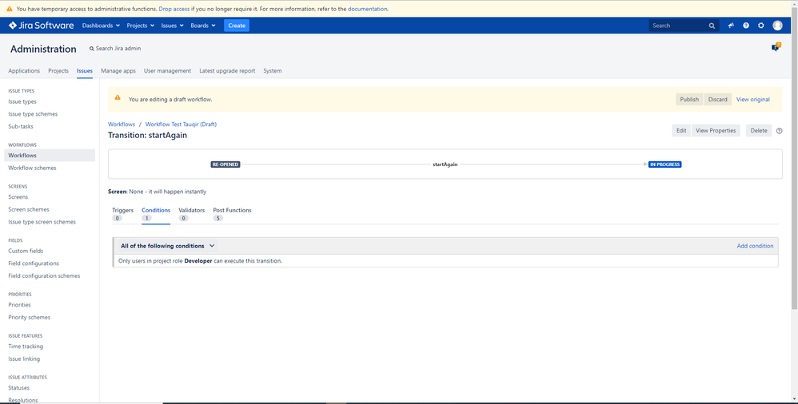
Task: Open Screen schemes in sidebar
Action: tap(29, 209)
